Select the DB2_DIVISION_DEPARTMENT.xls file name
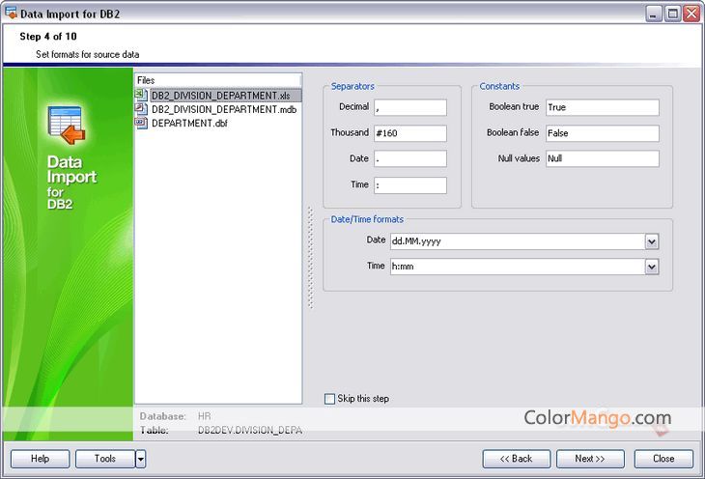Viewport: 705px width, 479px height. point(221,96)
